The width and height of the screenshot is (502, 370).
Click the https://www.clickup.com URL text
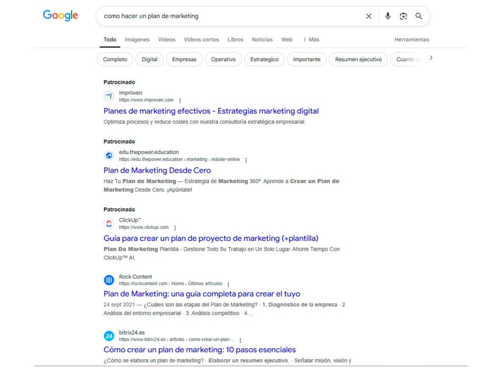[144, 227]
